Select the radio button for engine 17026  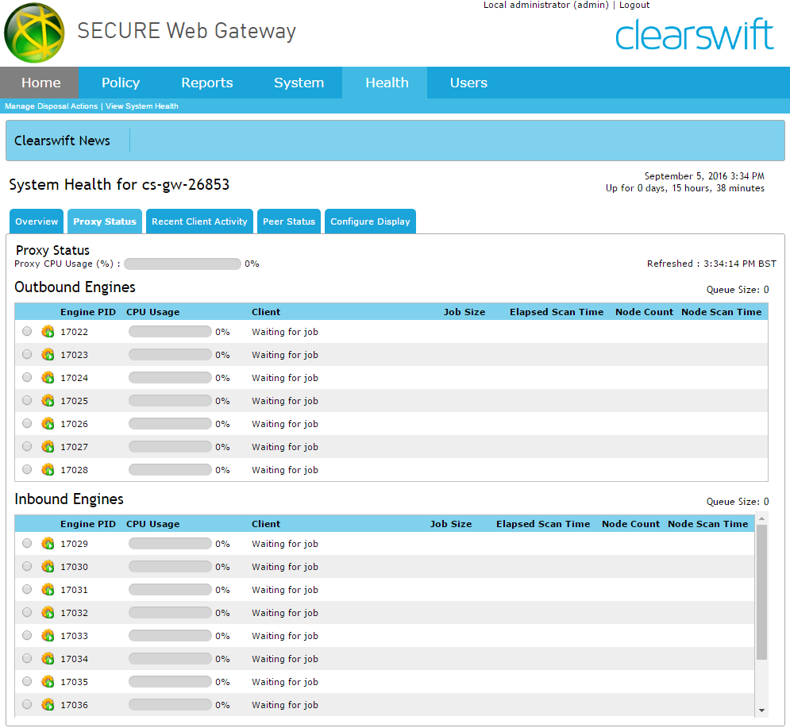coord(27,423)
